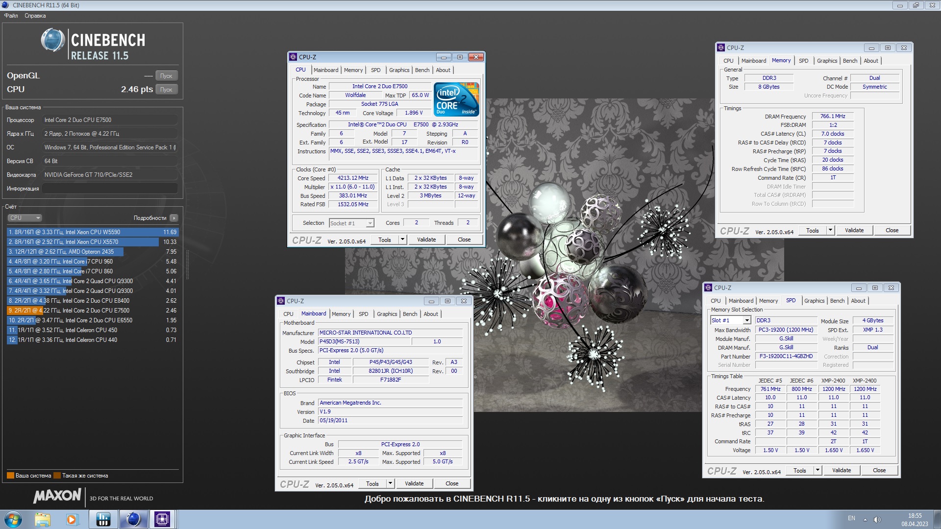Open Slot #1 memory slot dropdown
Viewport: 941px width, 529px height.
[x=731, y=320]
